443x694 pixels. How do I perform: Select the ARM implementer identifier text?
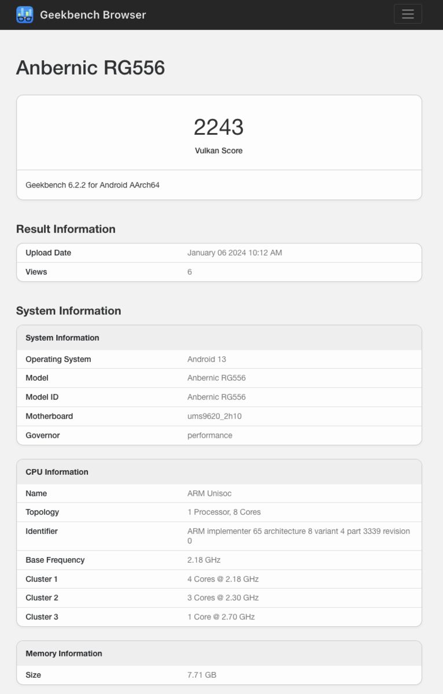(298, 536)
